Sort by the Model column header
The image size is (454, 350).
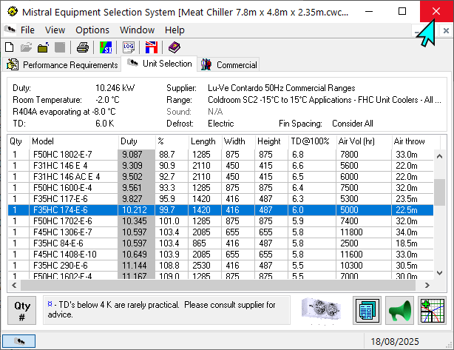point(74,141)
